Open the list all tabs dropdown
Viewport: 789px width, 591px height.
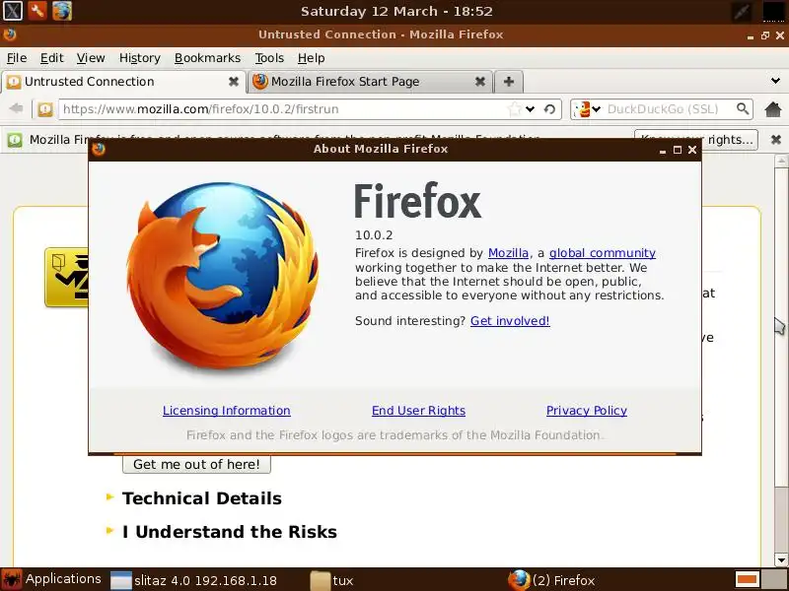[775, 81]
